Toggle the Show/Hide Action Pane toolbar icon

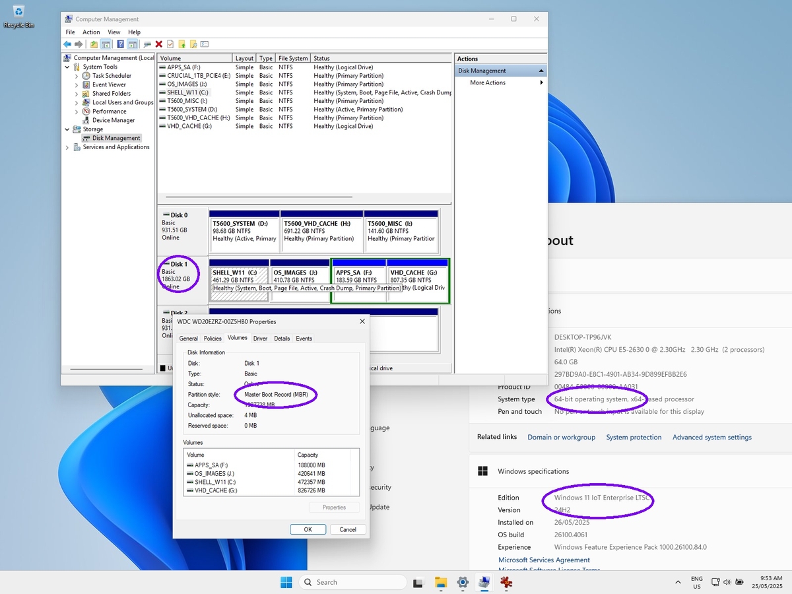point(132,44)
